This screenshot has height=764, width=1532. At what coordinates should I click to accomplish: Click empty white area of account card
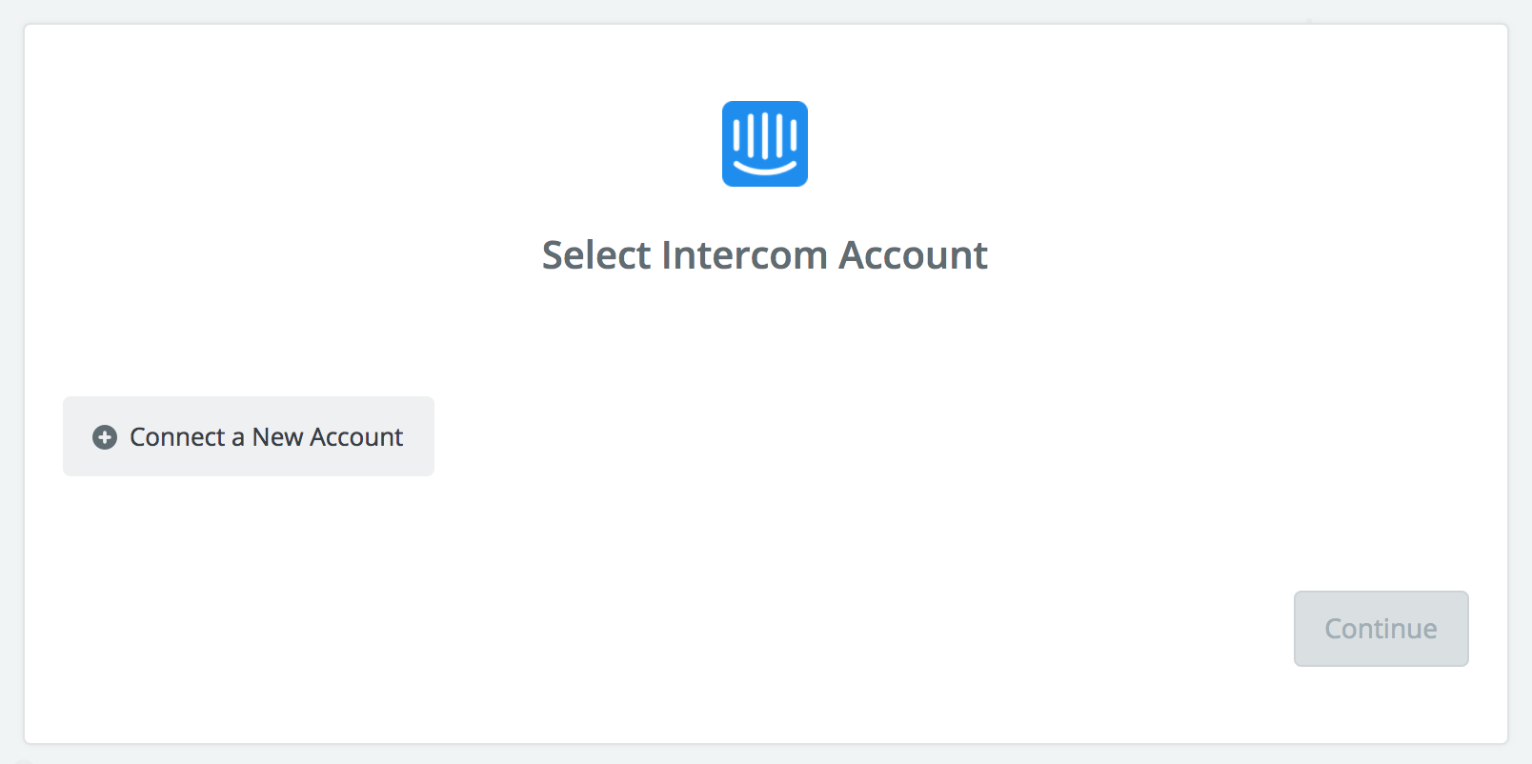point(857,553)
